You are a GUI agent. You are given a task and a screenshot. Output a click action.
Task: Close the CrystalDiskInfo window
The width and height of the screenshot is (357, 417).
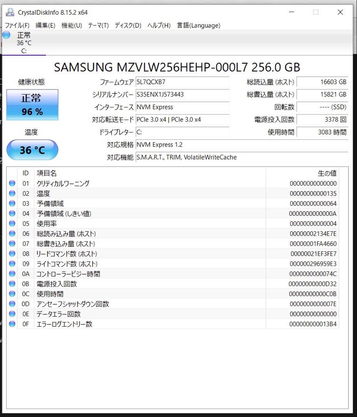340,12
